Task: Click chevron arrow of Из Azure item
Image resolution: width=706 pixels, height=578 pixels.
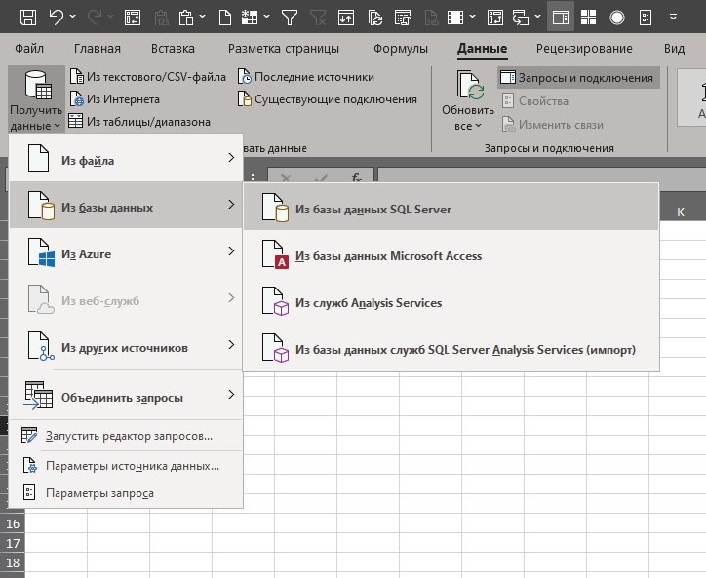Action: point(231,251)
